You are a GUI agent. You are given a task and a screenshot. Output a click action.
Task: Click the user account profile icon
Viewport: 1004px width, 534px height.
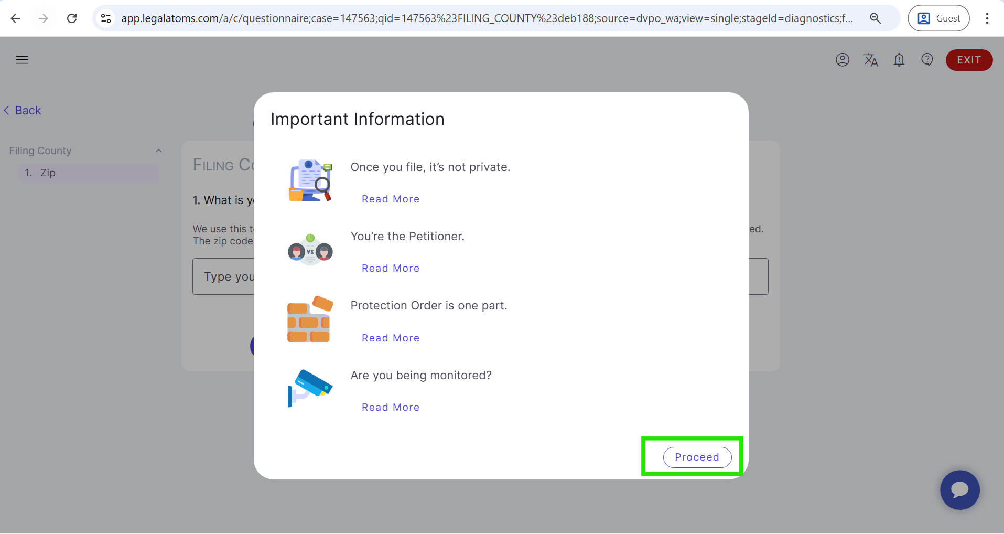point(842,60)
